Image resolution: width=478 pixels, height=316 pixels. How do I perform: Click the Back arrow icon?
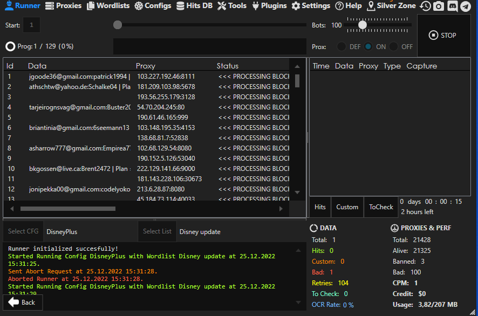(14, 303)
